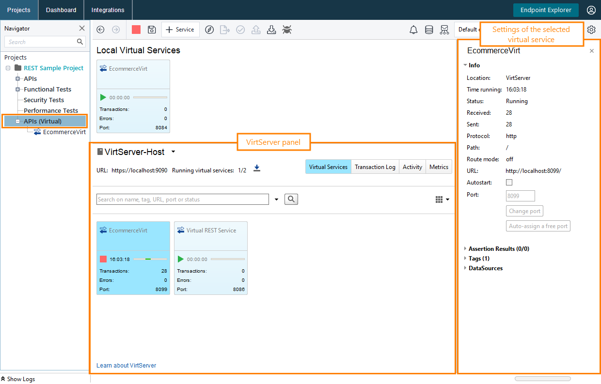Image resolution: width=601 pixels, height=384 pixels.
Task: Start the local EcommerceVirt virtual service
Action: tap(103, 97)
